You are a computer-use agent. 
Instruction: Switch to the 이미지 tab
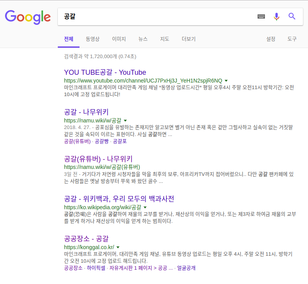click(x=119, y=39)
